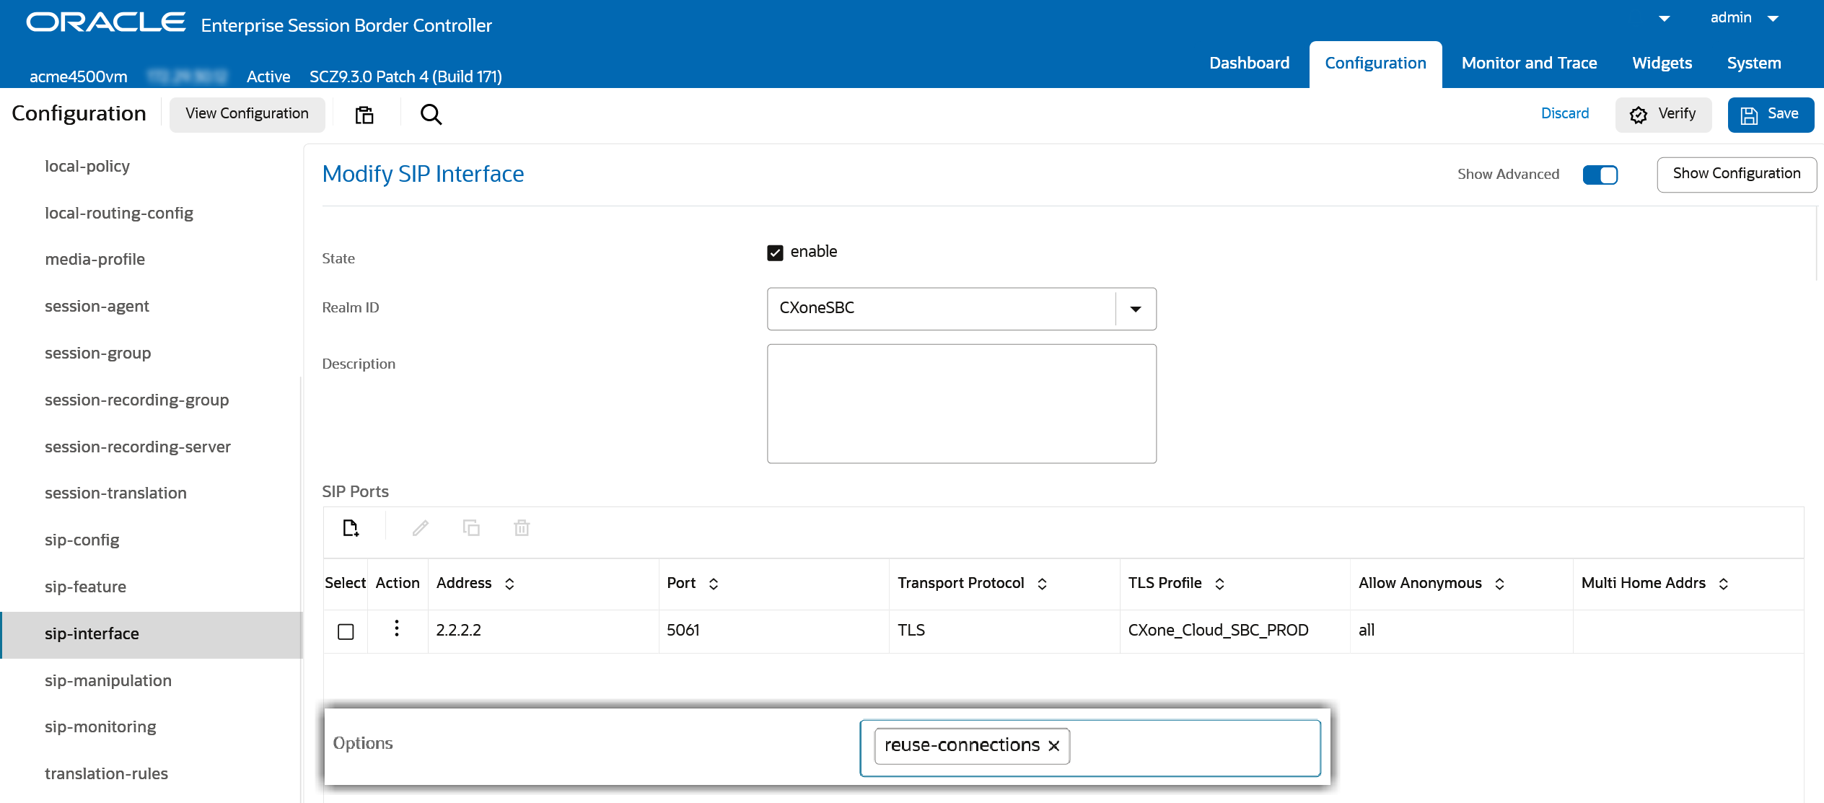Screen dimensions: 1824x803
Task: Click the search magnifier icon
Action: tap(431, 114)
